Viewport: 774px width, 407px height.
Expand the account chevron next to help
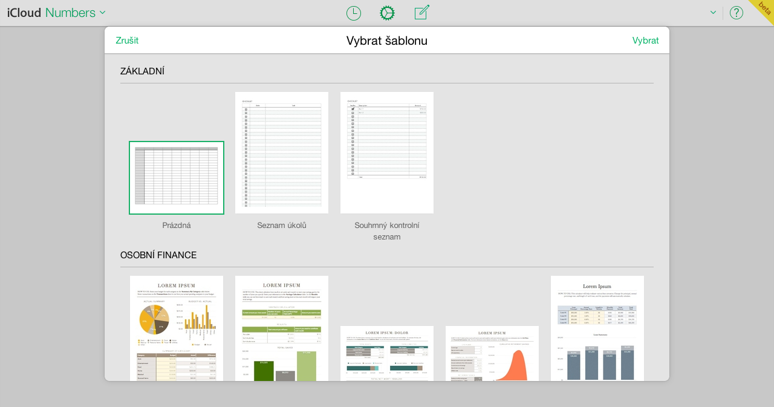click(x=713, y=13)
